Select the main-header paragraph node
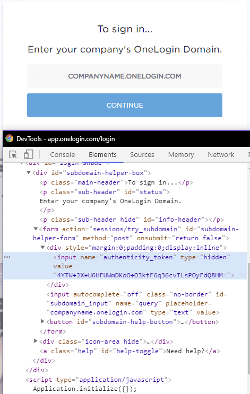Screen dimensions: 250x394 [116, 182]
